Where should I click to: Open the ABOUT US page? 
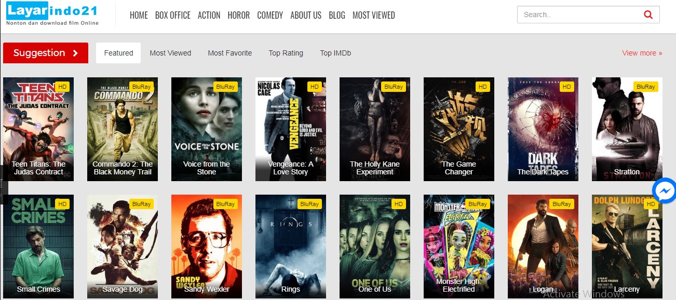tap(306, 15)
